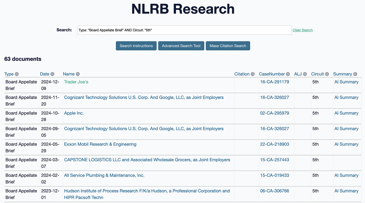Open the gear icon next to Summary

[355, 74]
